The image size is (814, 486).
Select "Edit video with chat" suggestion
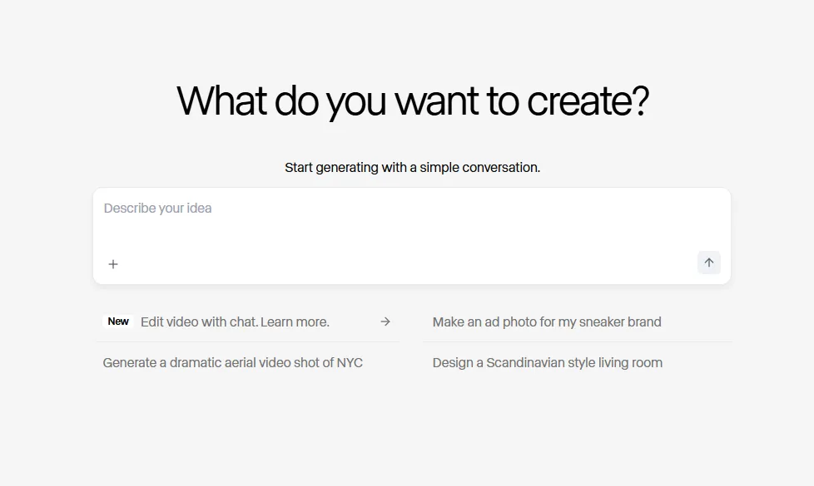[x=199, y=322]
